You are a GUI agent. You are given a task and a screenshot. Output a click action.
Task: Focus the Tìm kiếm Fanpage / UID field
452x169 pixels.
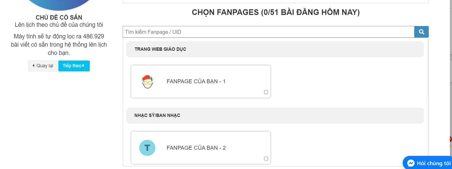click(x=269, y=32)
